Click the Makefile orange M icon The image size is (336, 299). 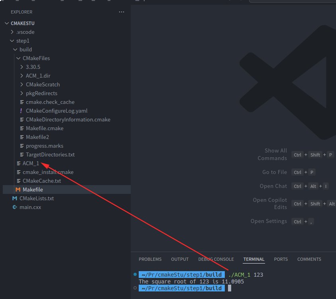[18, 190]
